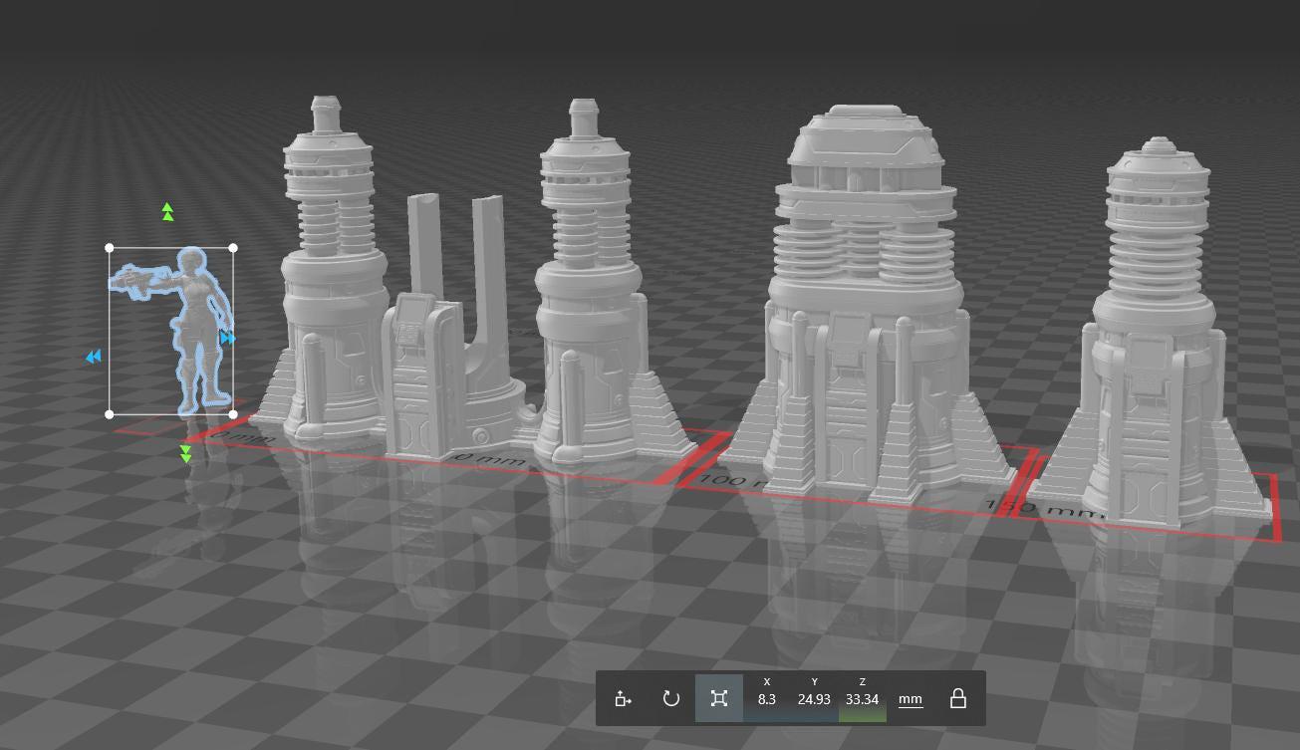Click the Z dimension field 33.34
This screenshot has height=750, width=1300.
[862, 699]
